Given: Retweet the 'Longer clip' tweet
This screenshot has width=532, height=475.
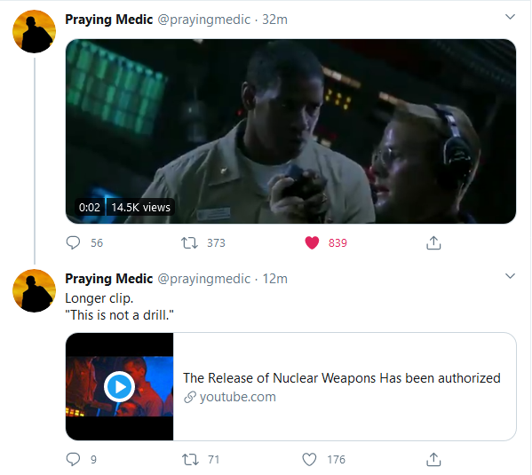Looking at the screenshot, I should tap(190, 459).
